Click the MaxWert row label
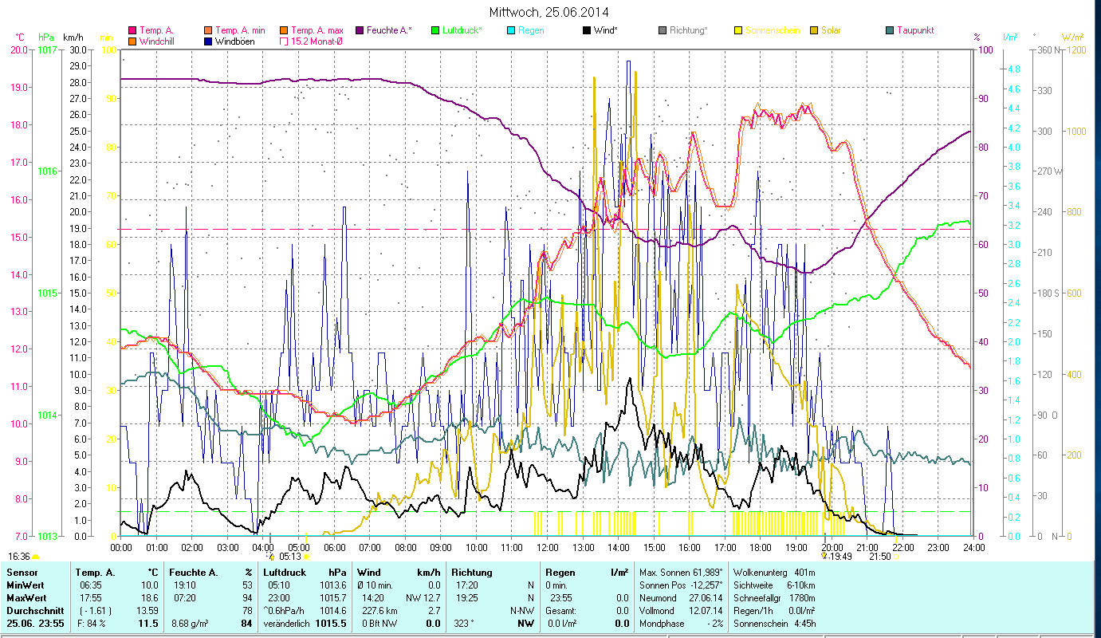 [x=26, y=598]
